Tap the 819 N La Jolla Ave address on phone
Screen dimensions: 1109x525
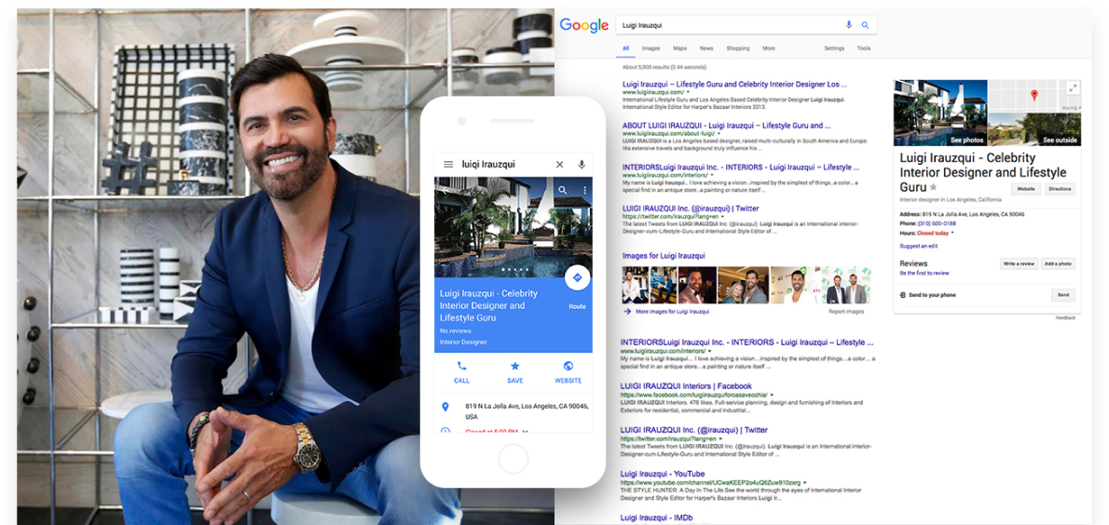click(x=527, y=411)
